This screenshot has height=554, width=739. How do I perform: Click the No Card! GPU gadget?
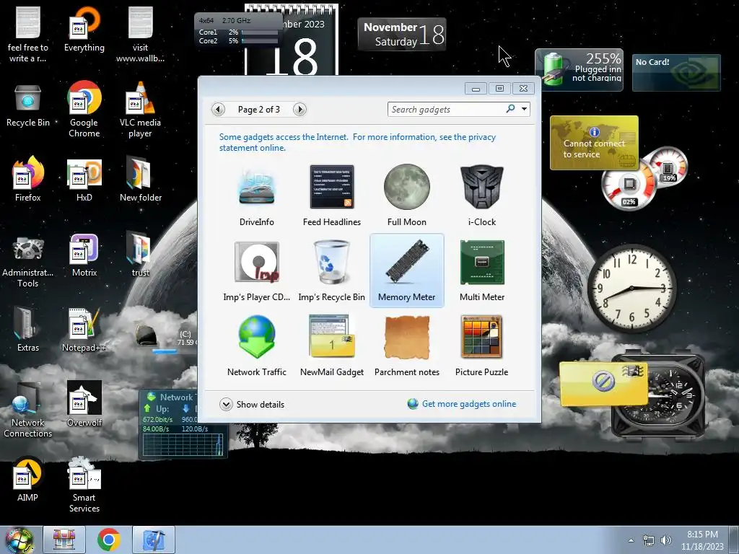point(676,73)
